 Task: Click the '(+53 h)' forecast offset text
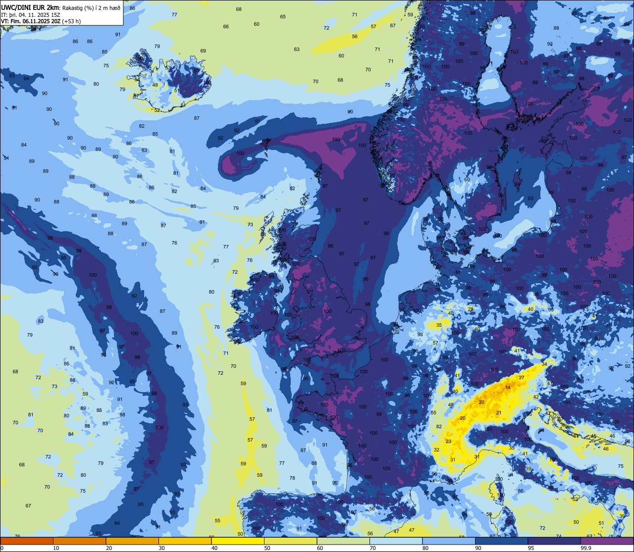click(71, 21)
